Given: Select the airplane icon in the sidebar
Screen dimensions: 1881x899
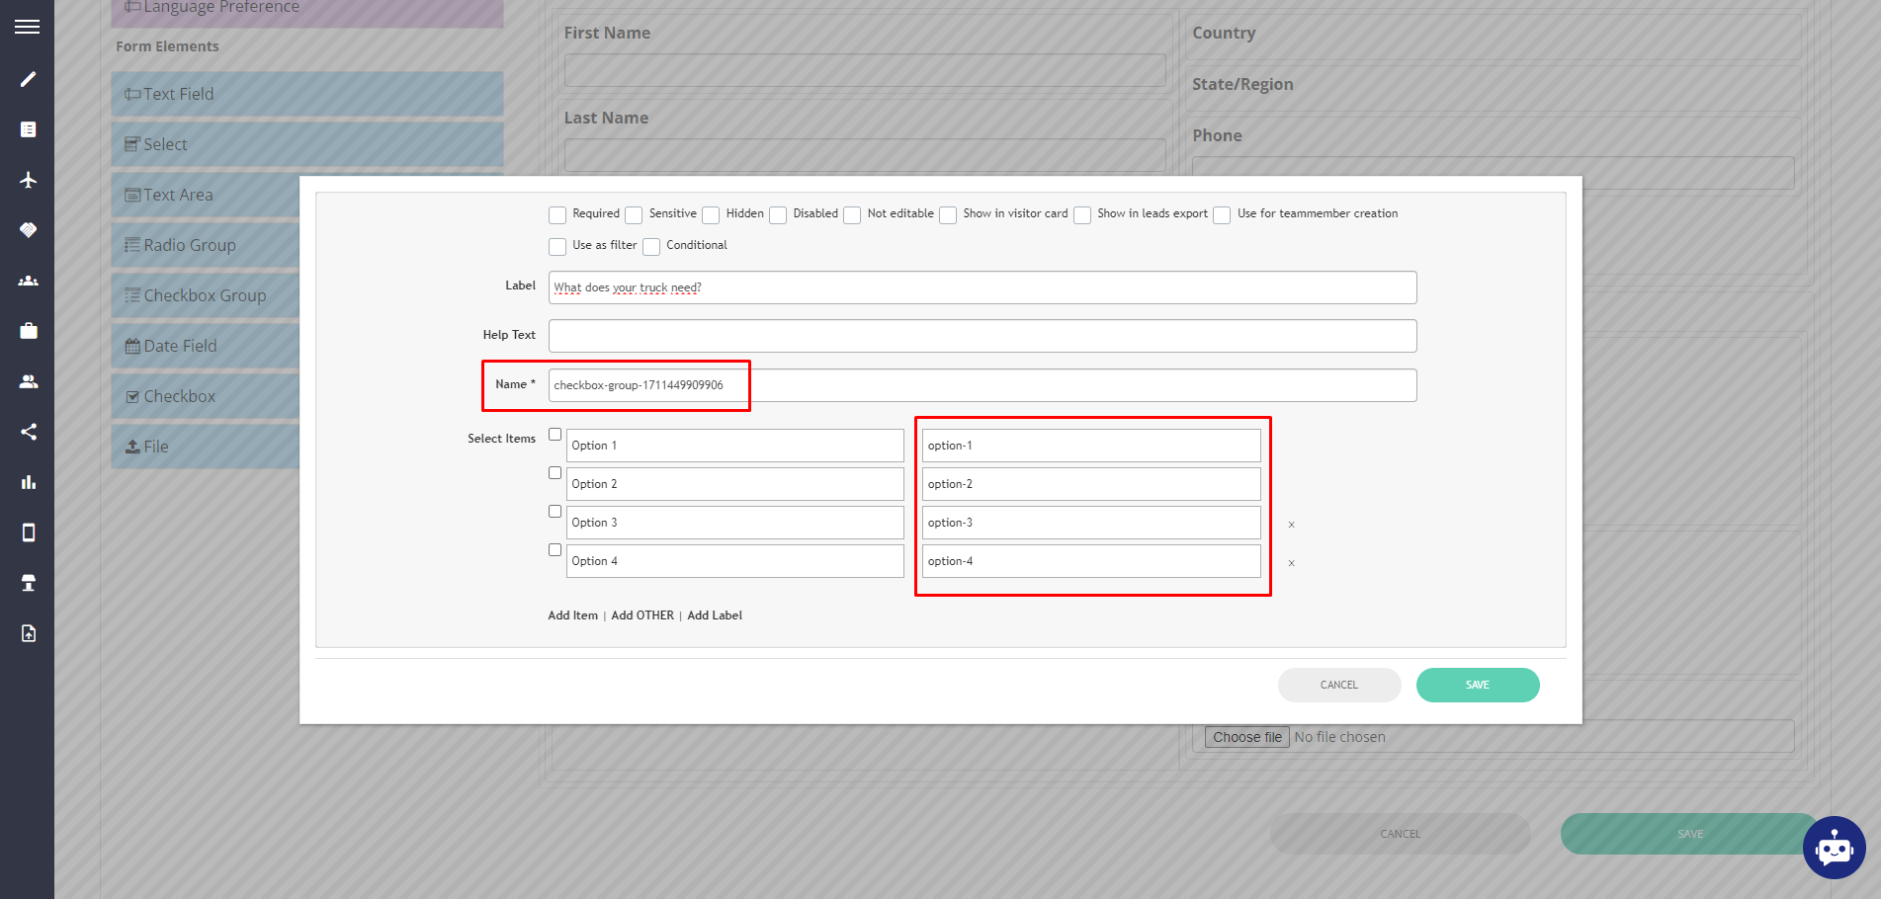Looking at the screenshot, I should coord(27,180).
